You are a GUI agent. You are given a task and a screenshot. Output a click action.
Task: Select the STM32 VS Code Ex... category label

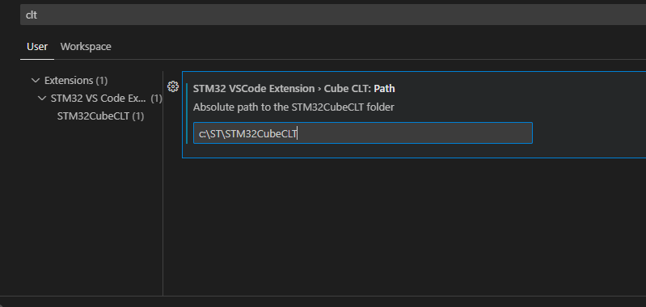[99, 99]
